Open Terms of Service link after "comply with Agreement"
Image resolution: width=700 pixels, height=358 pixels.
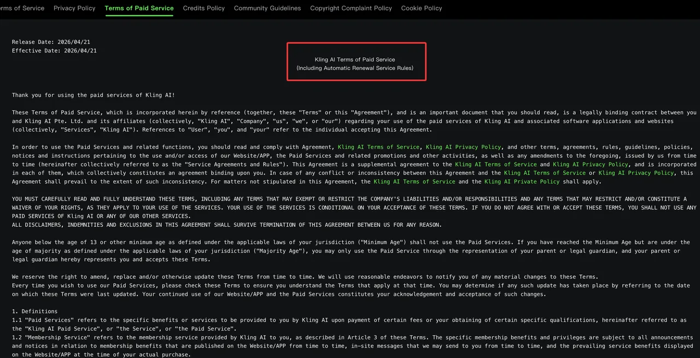point(378,147)
